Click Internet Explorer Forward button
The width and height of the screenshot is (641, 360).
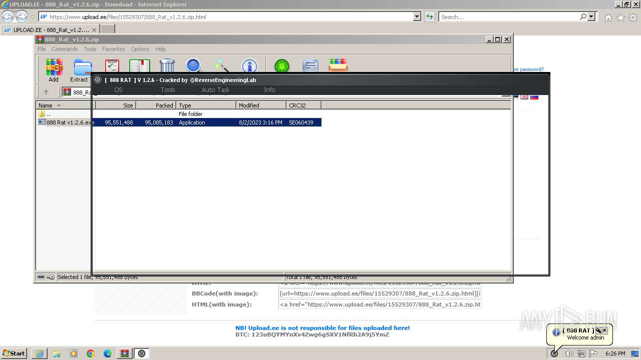[x=22, y=16]
